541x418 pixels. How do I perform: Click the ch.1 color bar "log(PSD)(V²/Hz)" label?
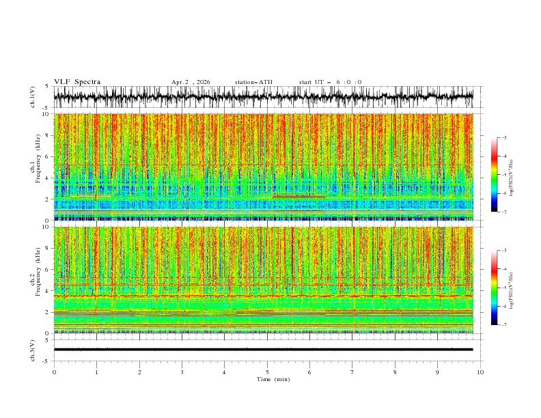(x=511, y=178)
